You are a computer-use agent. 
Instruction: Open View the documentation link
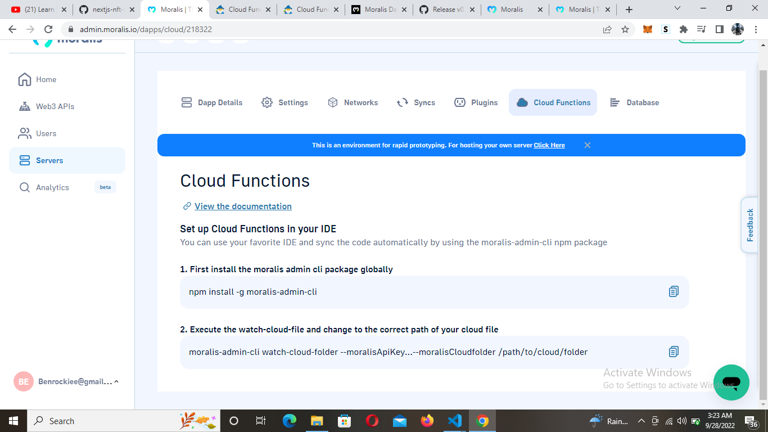pos(243,206)
